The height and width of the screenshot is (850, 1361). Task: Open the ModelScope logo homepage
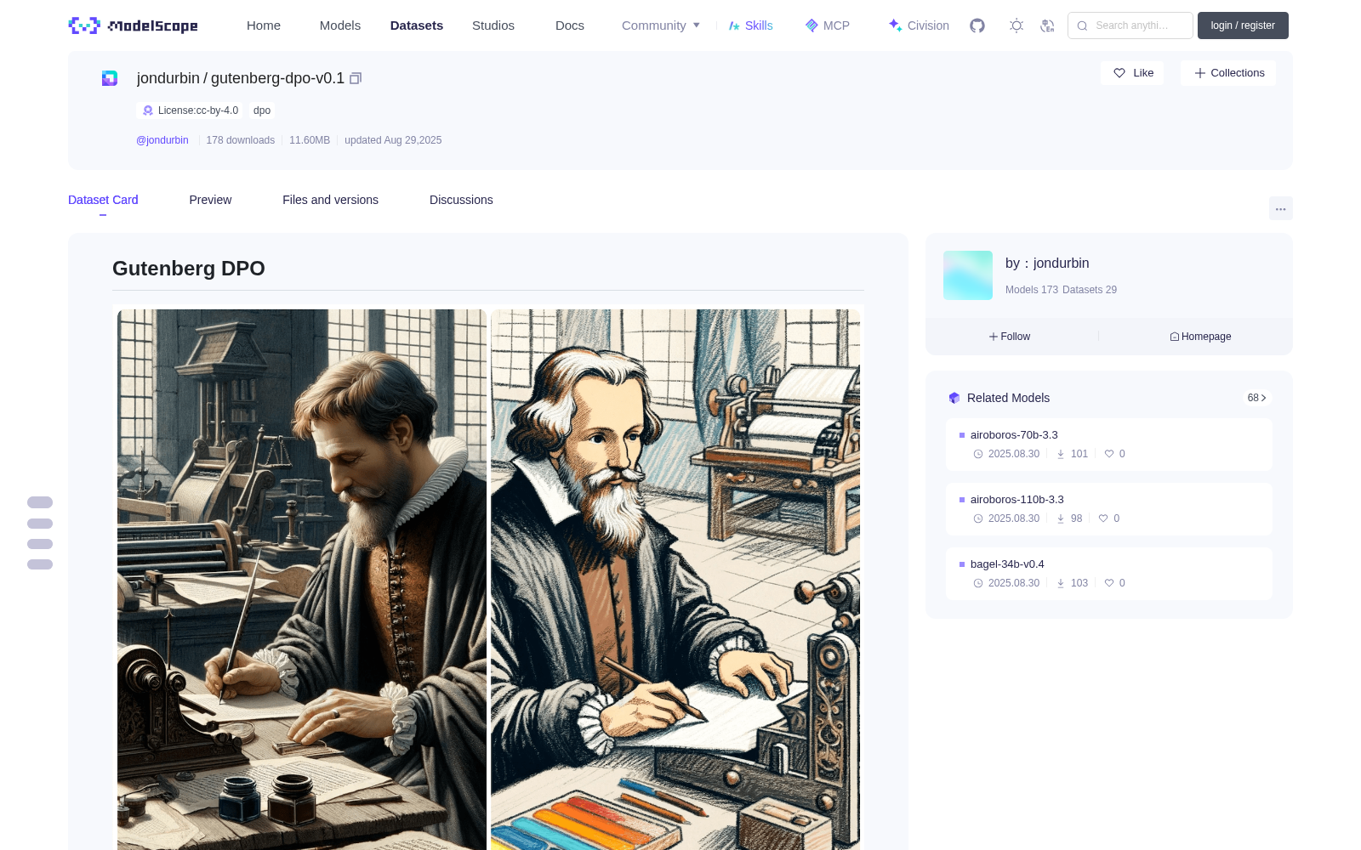click(134, 25)
